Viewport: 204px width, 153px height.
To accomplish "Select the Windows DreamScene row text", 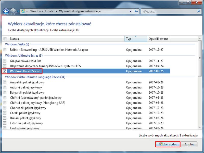I will pos(25,71).
